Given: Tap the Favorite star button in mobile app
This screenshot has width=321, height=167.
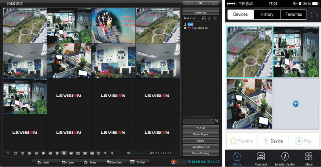Looking at the screenshot, I should [x=242, y=141].
